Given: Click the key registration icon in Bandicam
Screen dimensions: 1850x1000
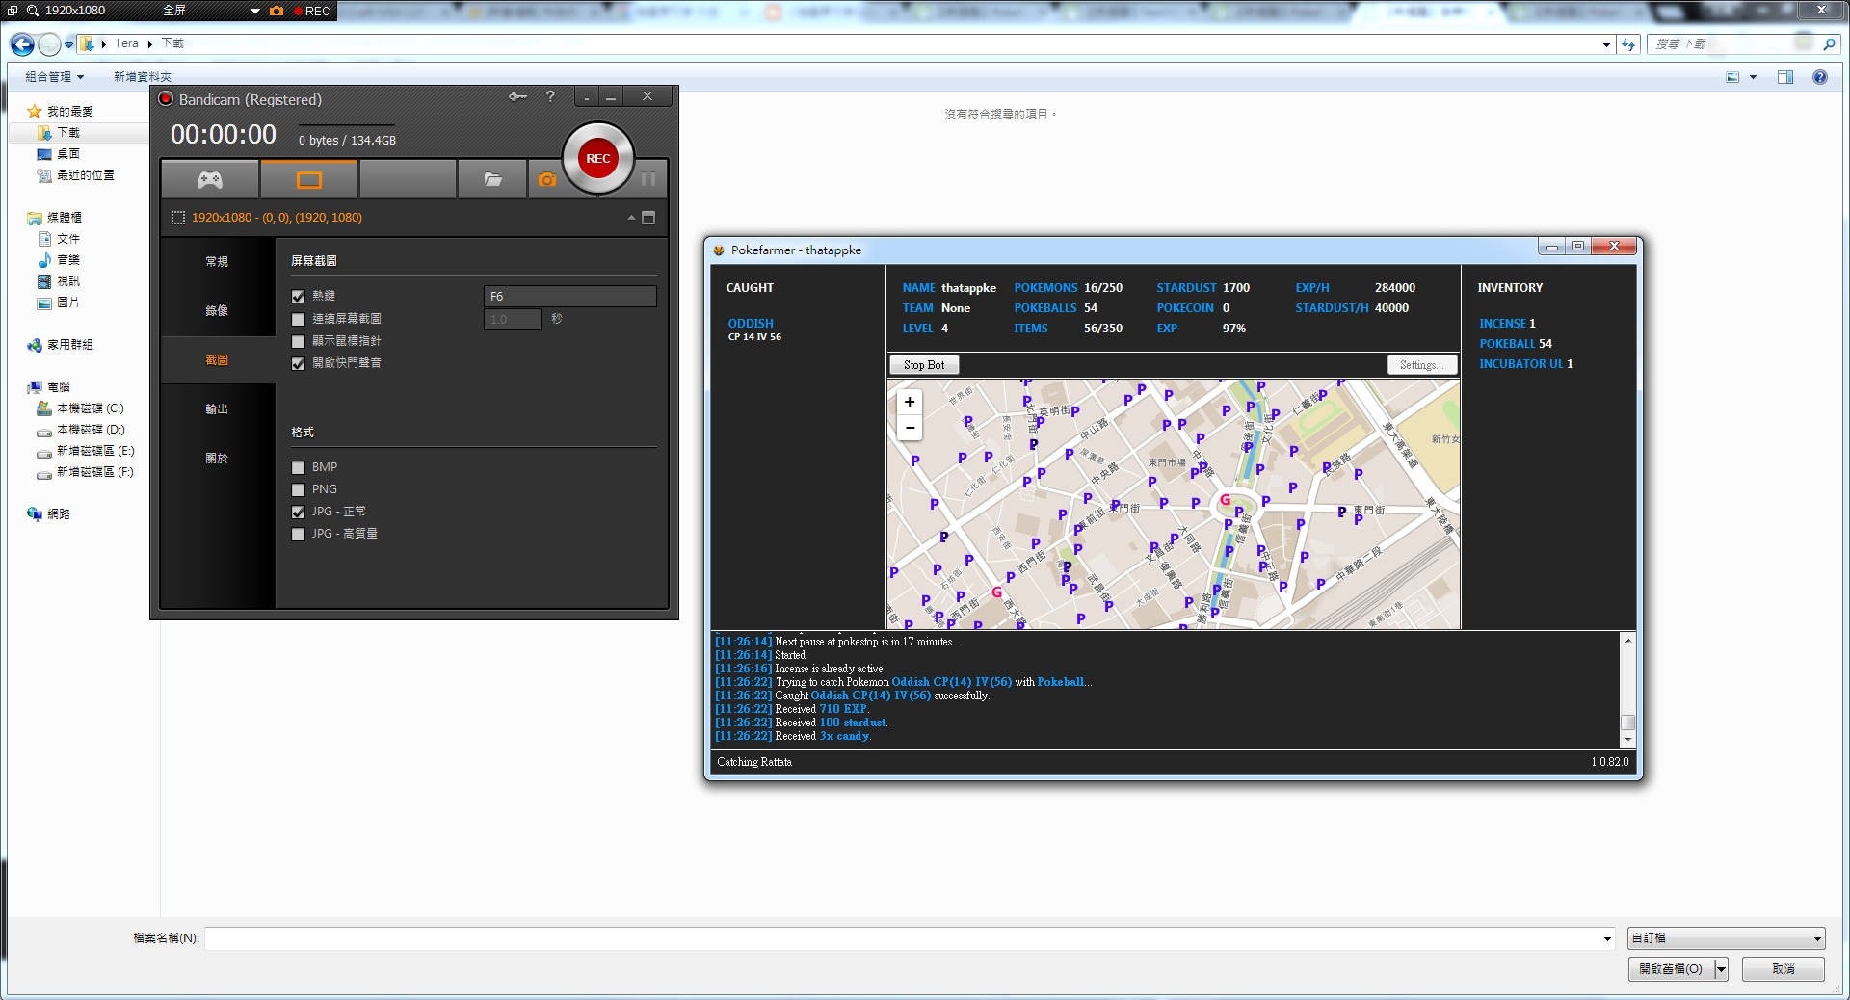Looking at the screenshot, I should point(517,96).
